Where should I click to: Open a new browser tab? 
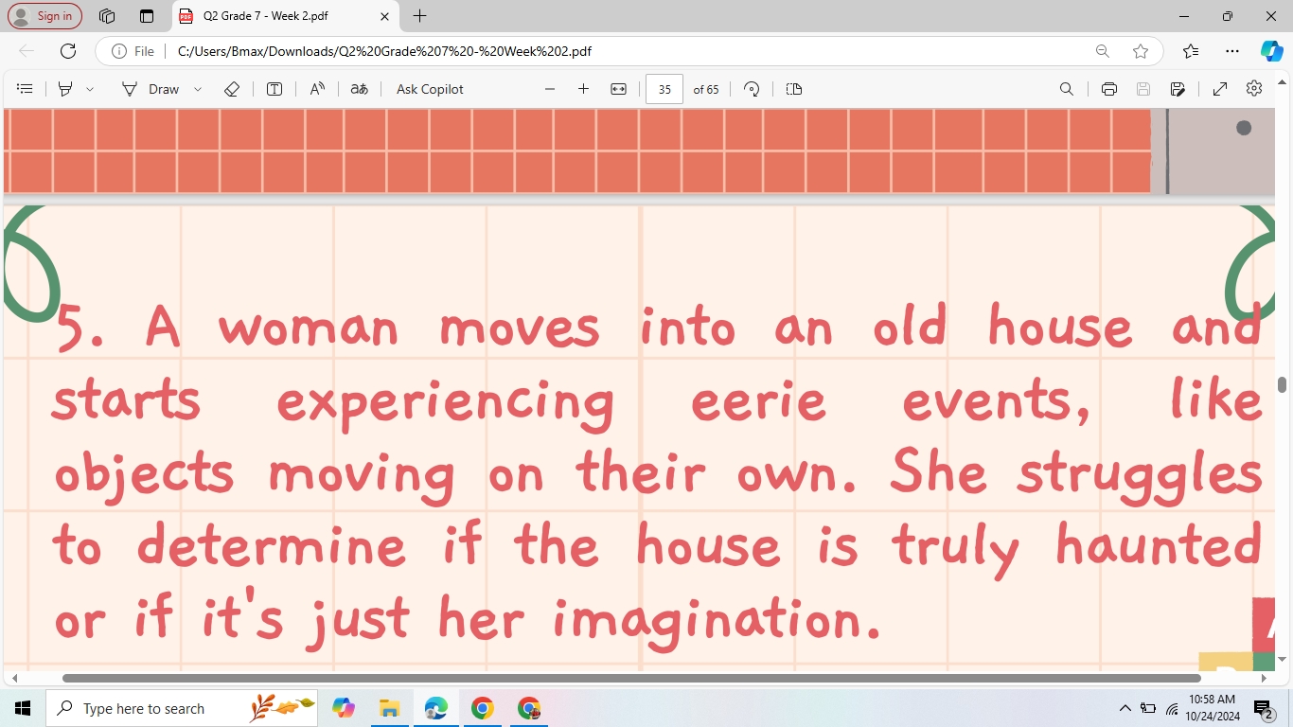(x=420, y=16)
